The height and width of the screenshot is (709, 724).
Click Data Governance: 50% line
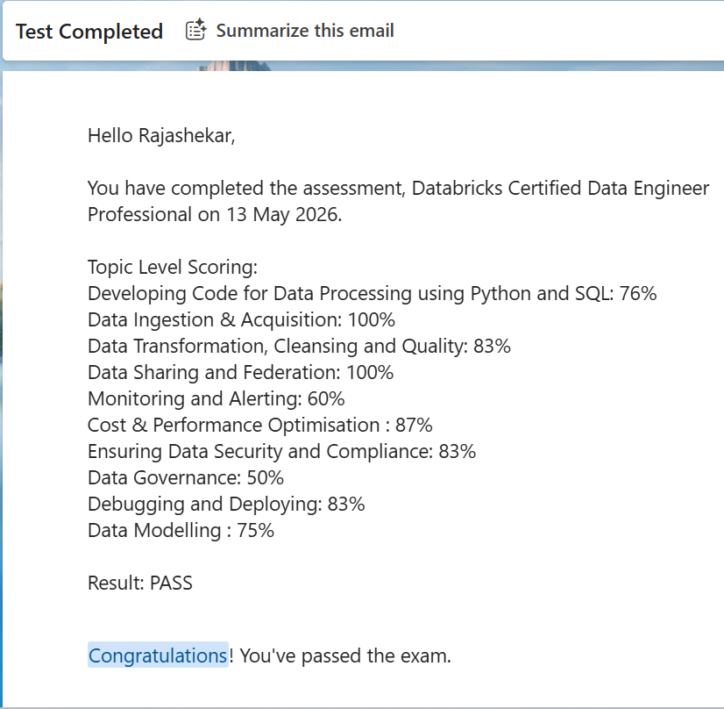pyautogui.click(x=186, y=478)
